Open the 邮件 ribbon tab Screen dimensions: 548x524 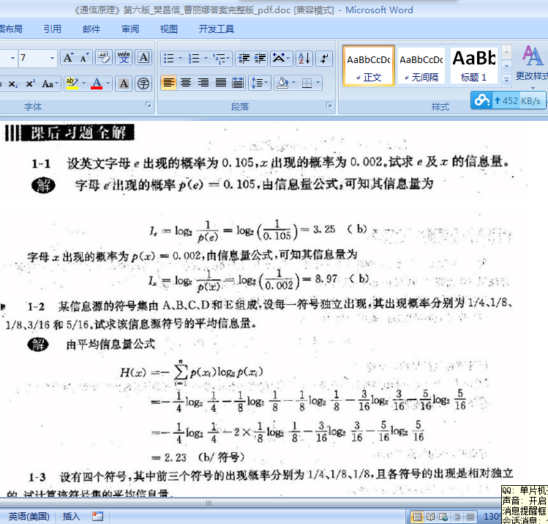91,29
